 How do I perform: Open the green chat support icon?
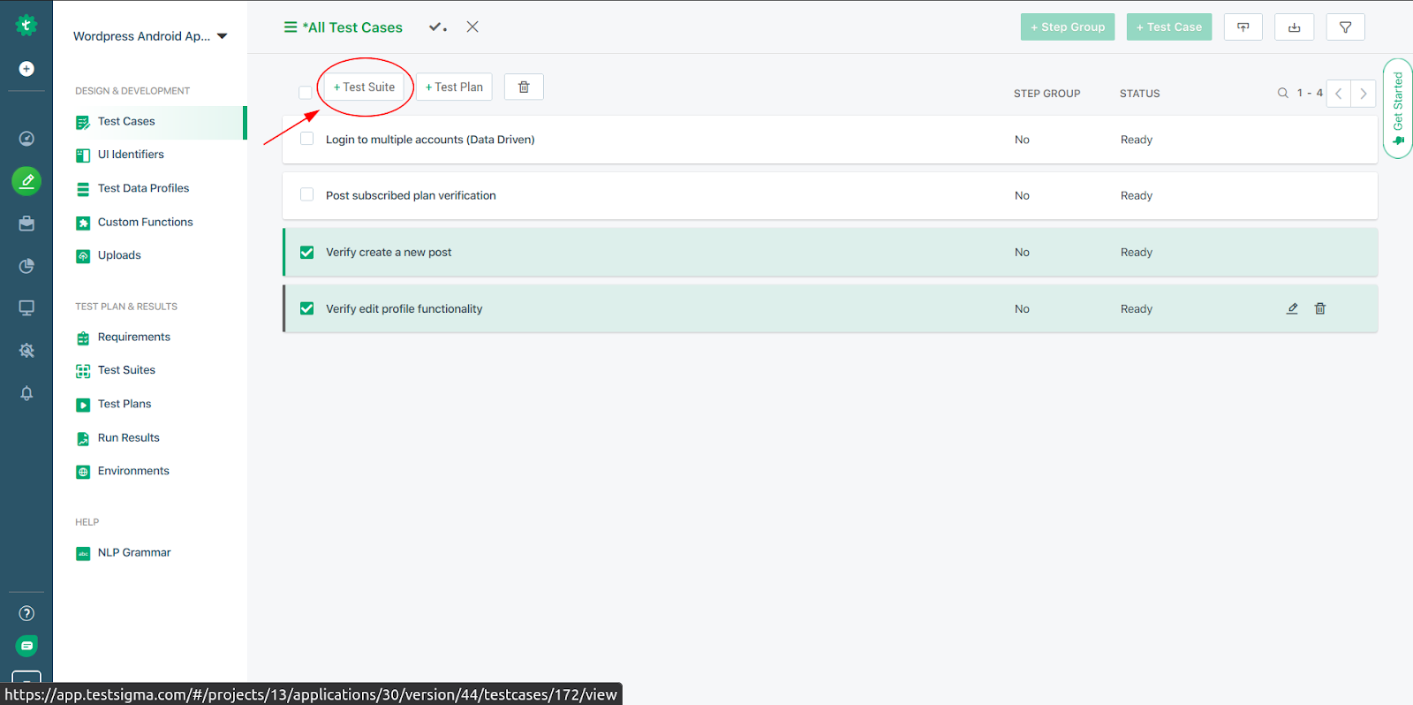click(x=26, y=646)
